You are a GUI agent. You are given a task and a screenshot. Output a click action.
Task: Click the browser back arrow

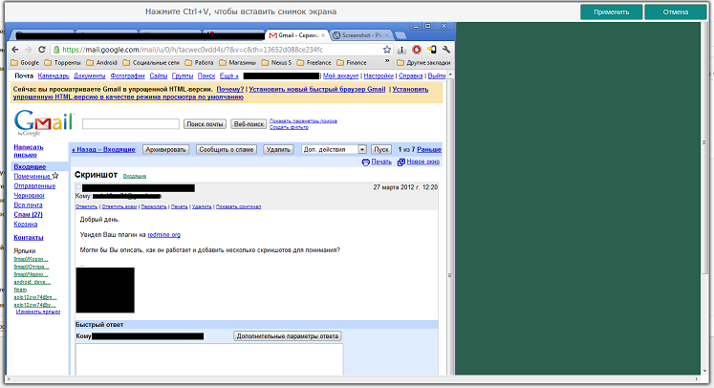[x=15, y=50]
